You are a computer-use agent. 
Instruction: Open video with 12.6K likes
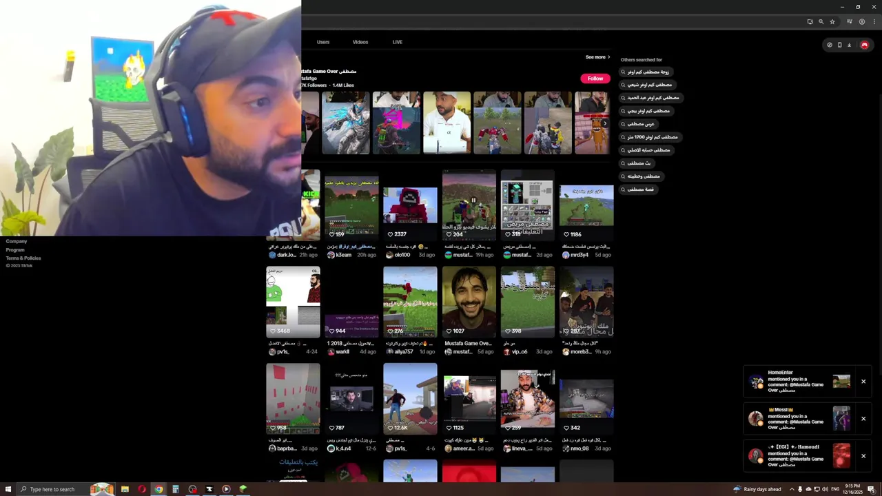(x=410, y=398)
